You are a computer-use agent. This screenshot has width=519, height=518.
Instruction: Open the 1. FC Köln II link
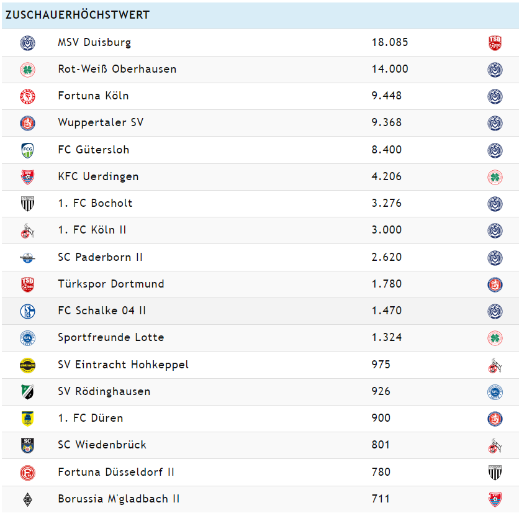click(x=92, y=230)
